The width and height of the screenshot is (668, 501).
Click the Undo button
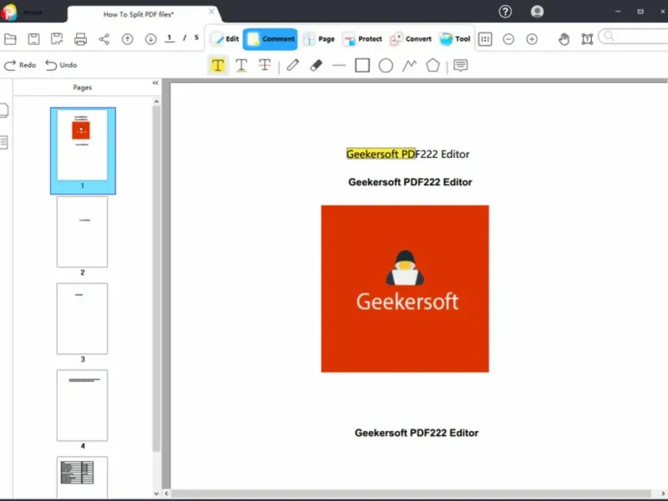point(61,65)
